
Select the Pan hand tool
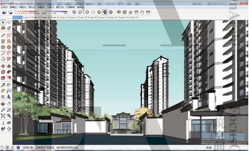click(9, 104)
